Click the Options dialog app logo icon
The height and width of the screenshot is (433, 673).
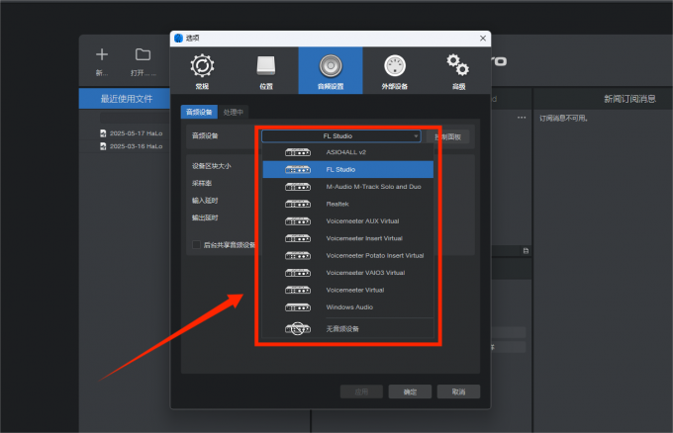tap(178, 39)
